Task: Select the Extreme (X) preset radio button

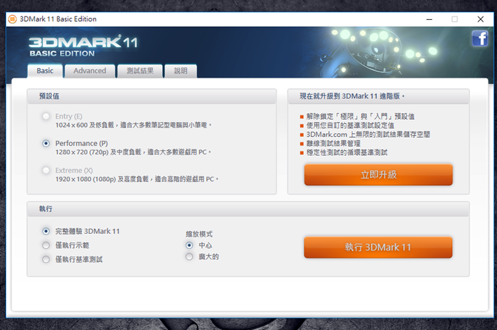Action: [46, 170]
